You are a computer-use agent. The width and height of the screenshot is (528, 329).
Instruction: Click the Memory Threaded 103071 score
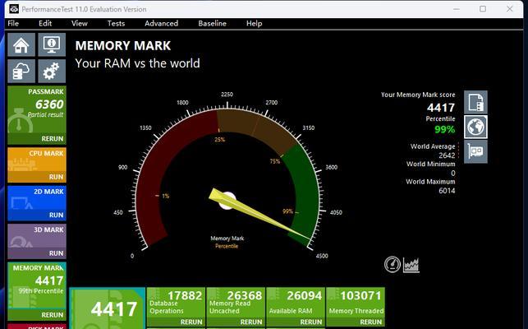pos(360,295)
